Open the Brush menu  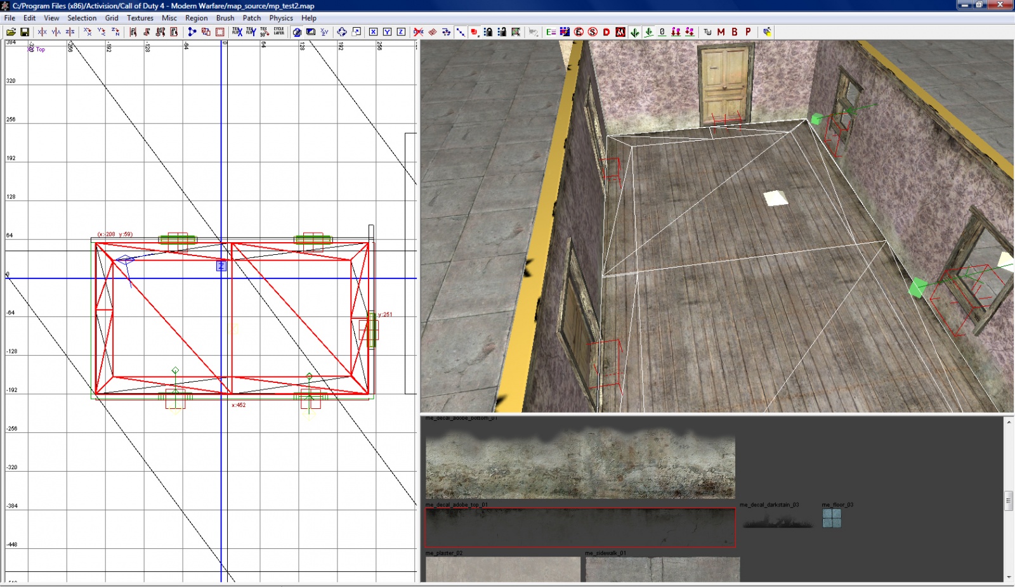click(x=225, y=18)
